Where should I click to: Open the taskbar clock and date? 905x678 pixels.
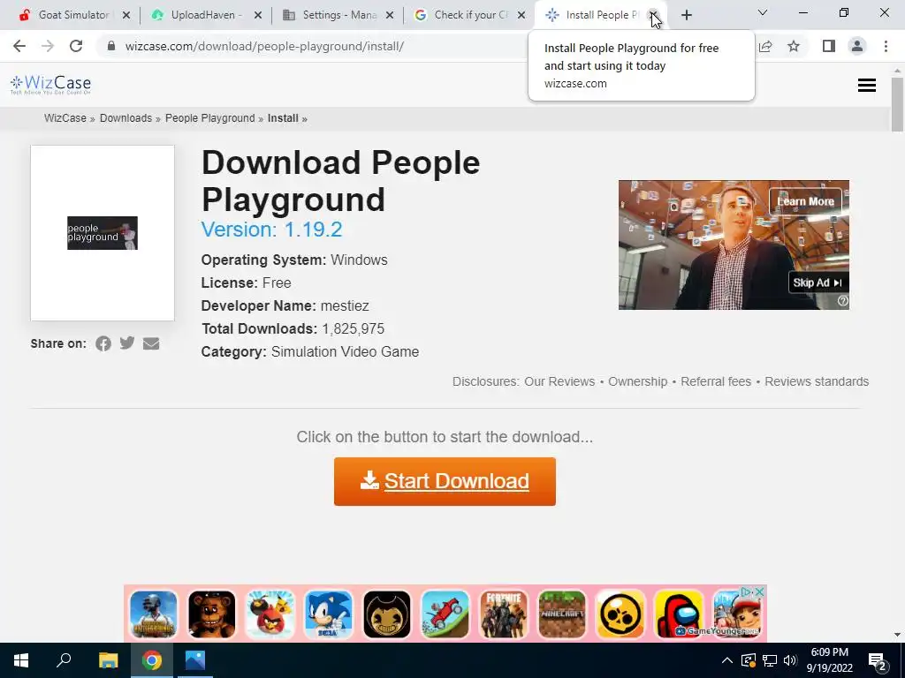[829, 660]
